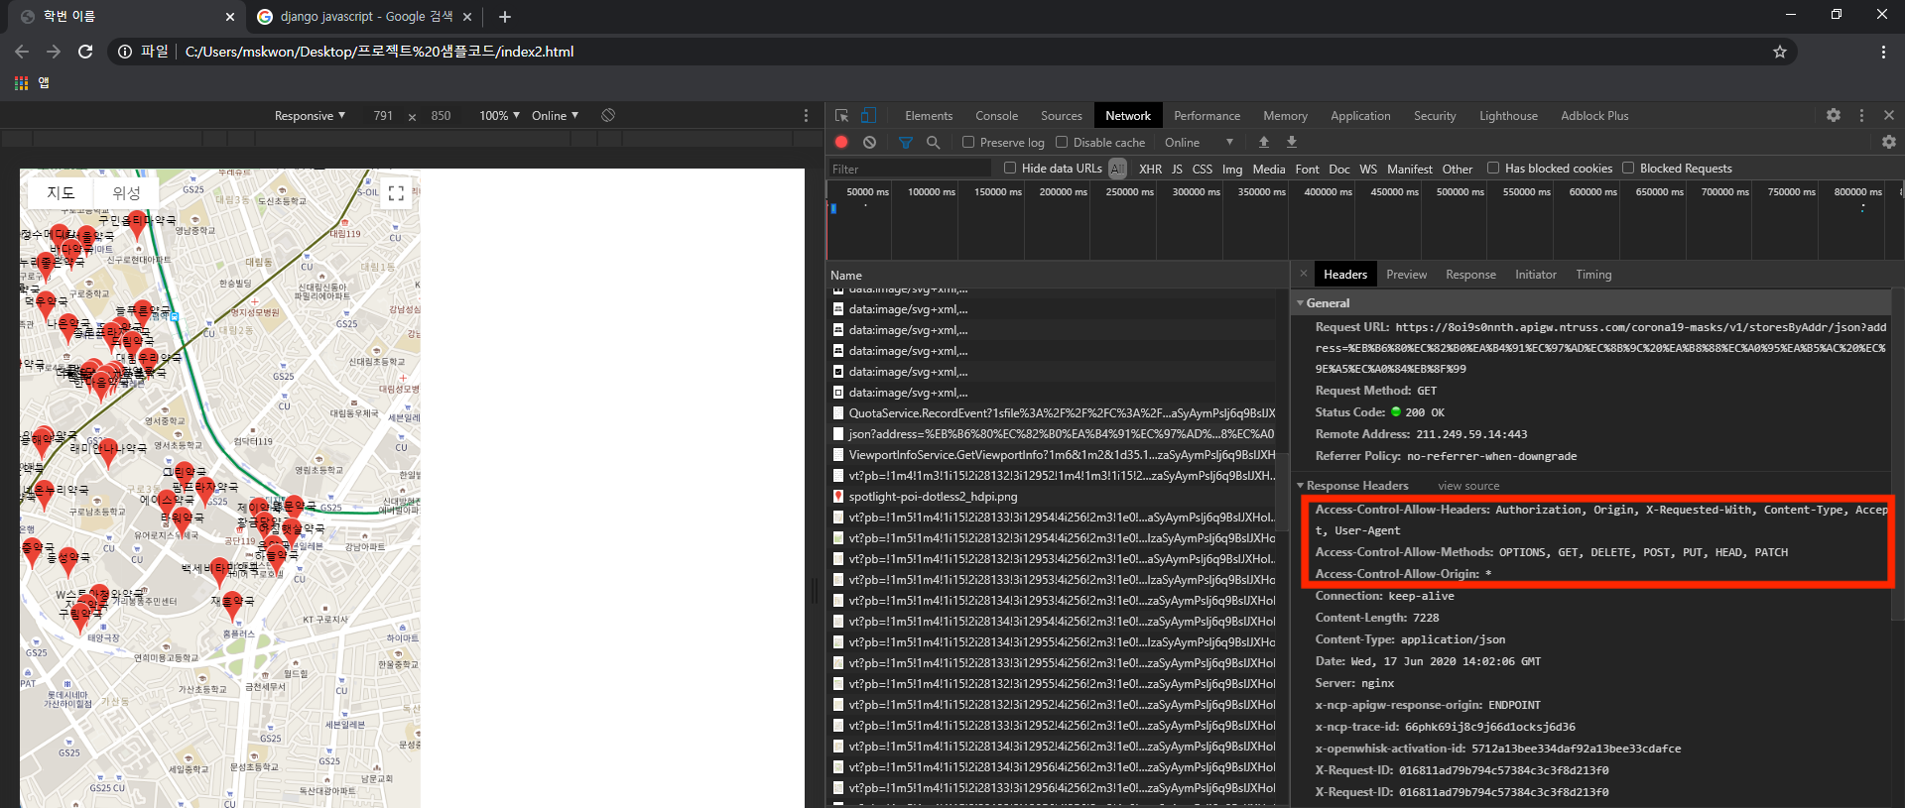1905x808 pixels.
Task: Open the apps shortcut in bookmarks bar
Action: point(21,83)
